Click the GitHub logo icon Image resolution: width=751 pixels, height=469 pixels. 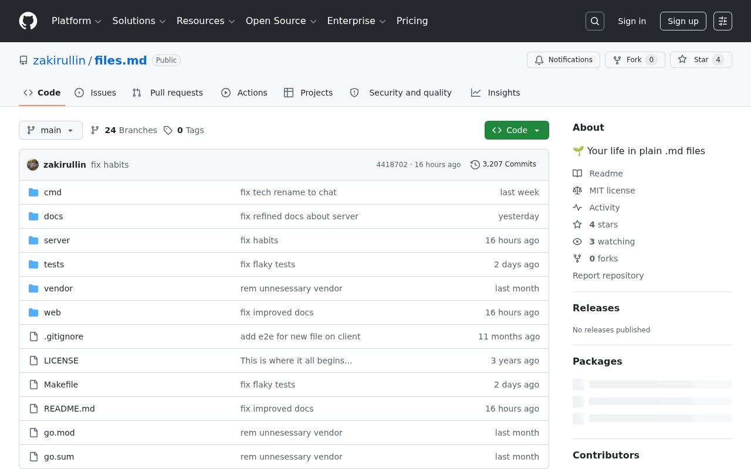click(28, 21)
